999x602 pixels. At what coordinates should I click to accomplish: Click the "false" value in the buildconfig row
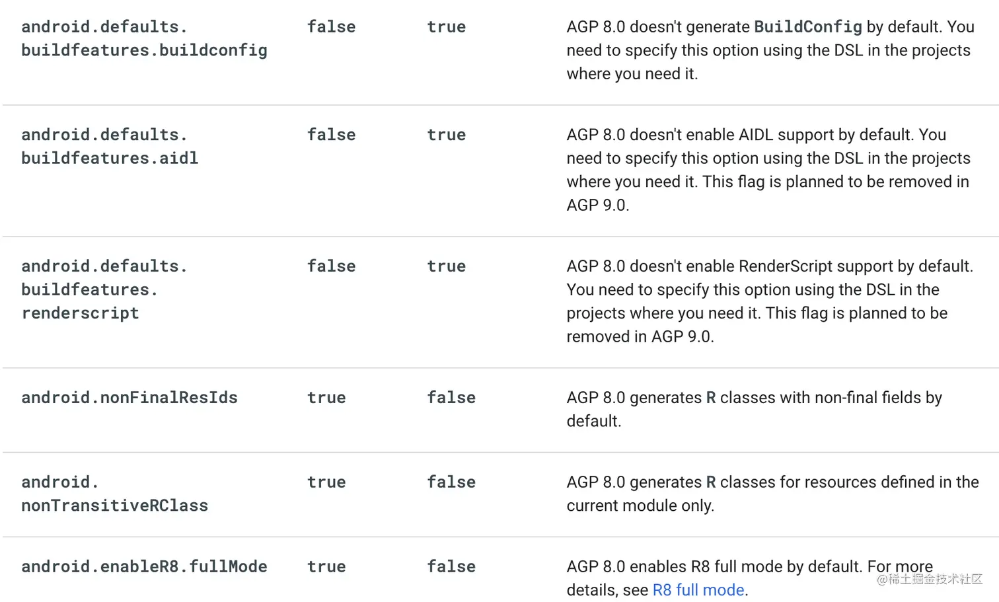[x=331, y=27]
